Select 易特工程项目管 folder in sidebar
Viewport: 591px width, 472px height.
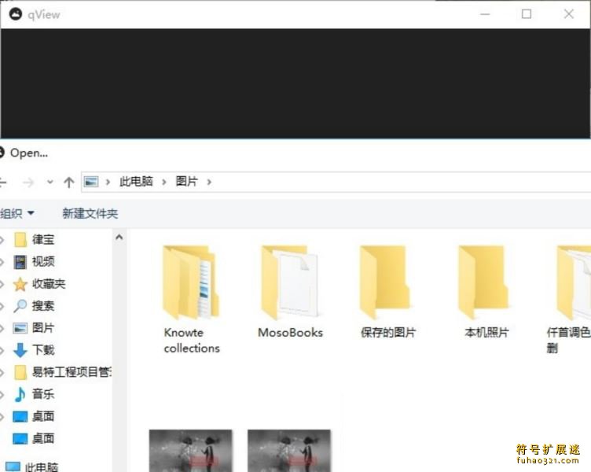click(x=72, y=372)
